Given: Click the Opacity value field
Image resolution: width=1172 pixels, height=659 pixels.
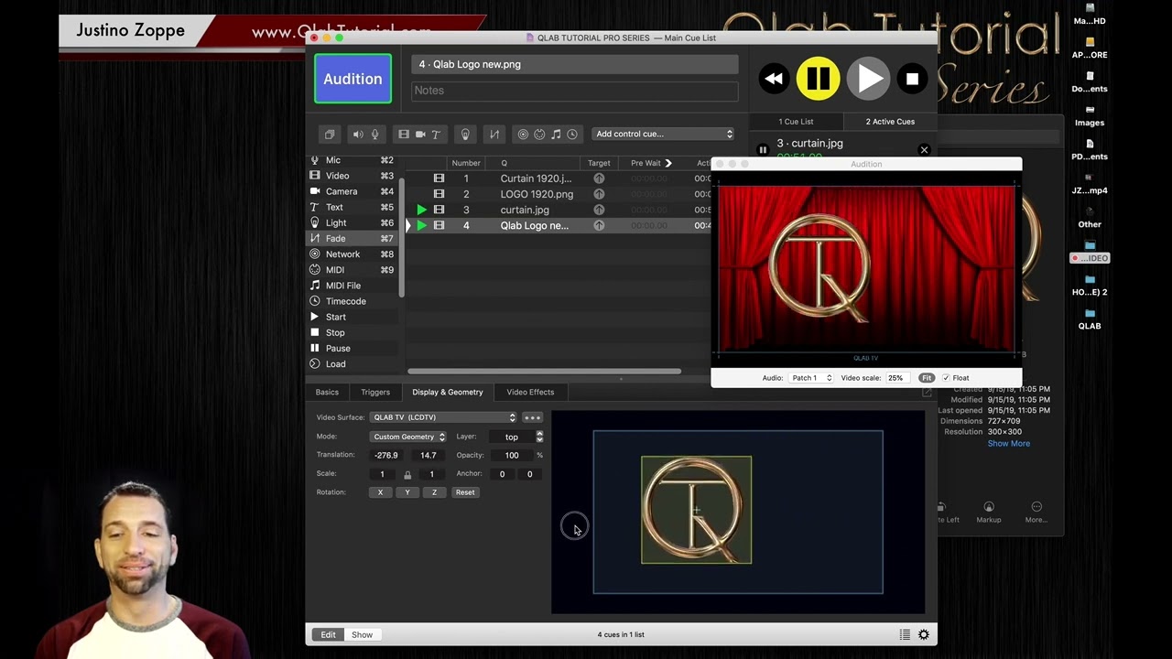Looking at the screenshot, I should pos(511,455).
